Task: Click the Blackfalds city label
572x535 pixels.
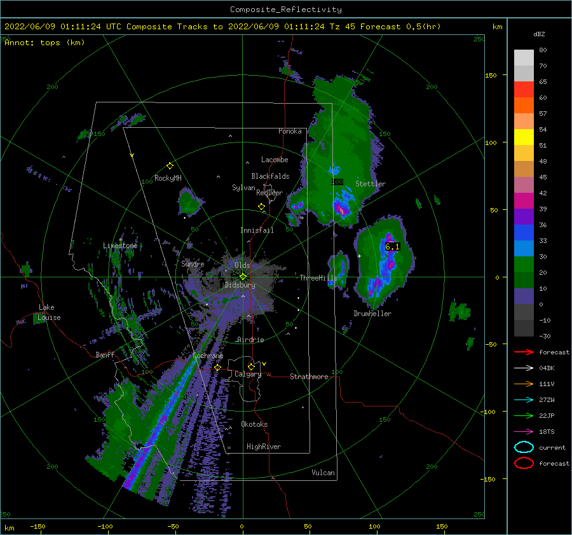Action: tap(270, 176)
